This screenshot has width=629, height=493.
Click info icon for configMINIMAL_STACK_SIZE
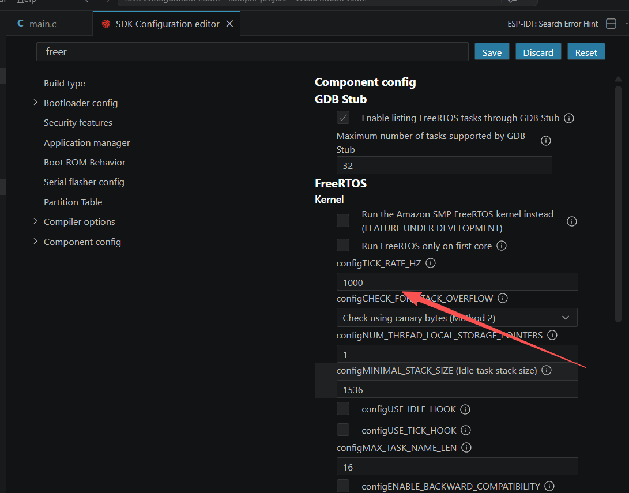[547, 370]
